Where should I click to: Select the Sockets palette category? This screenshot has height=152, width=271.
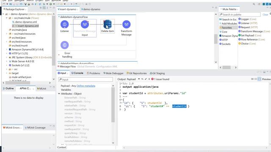coord(225,44)
